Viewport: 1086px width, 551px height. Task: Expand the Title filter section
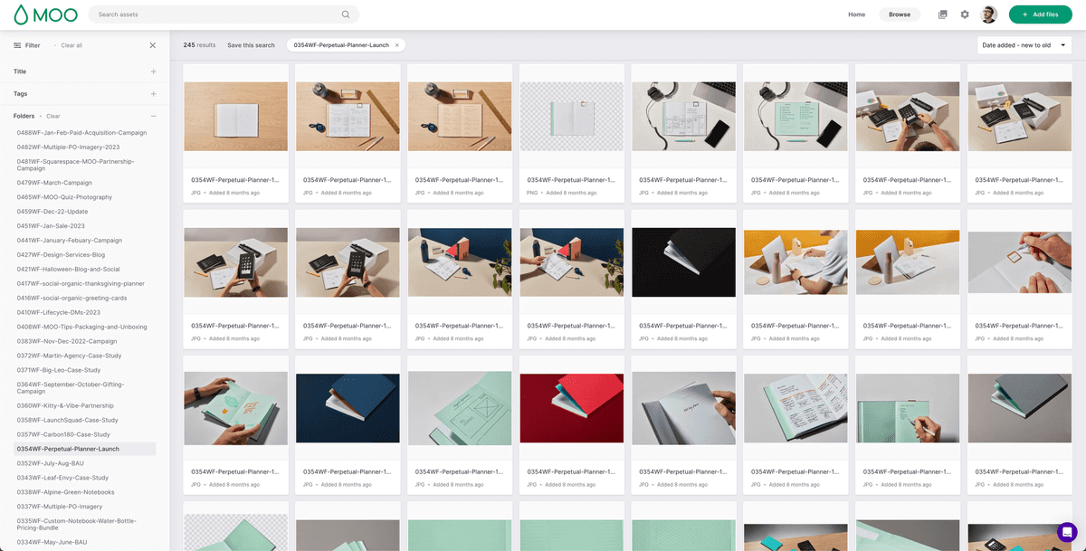153,71
